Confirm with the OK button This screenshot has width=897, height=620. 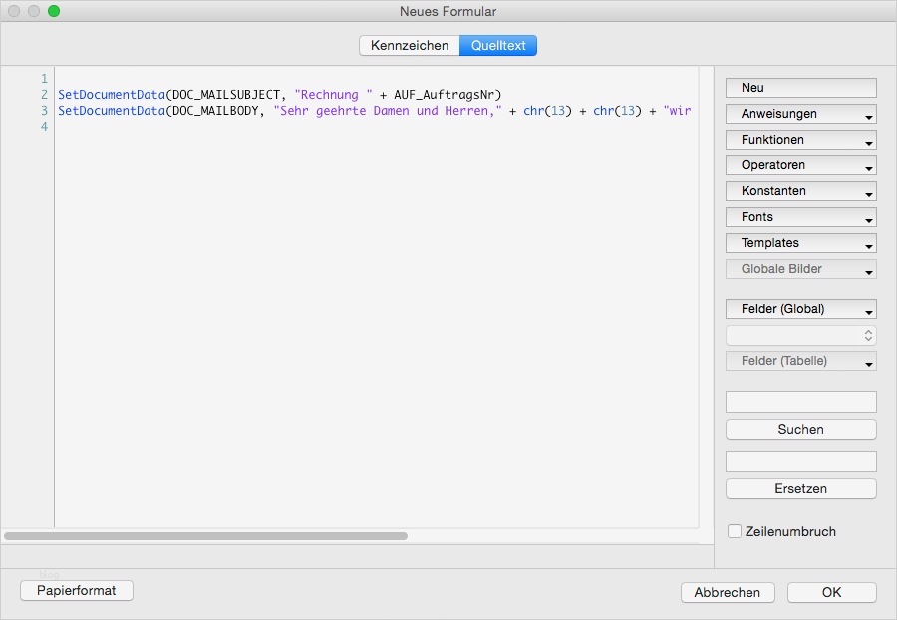[832, 592]
